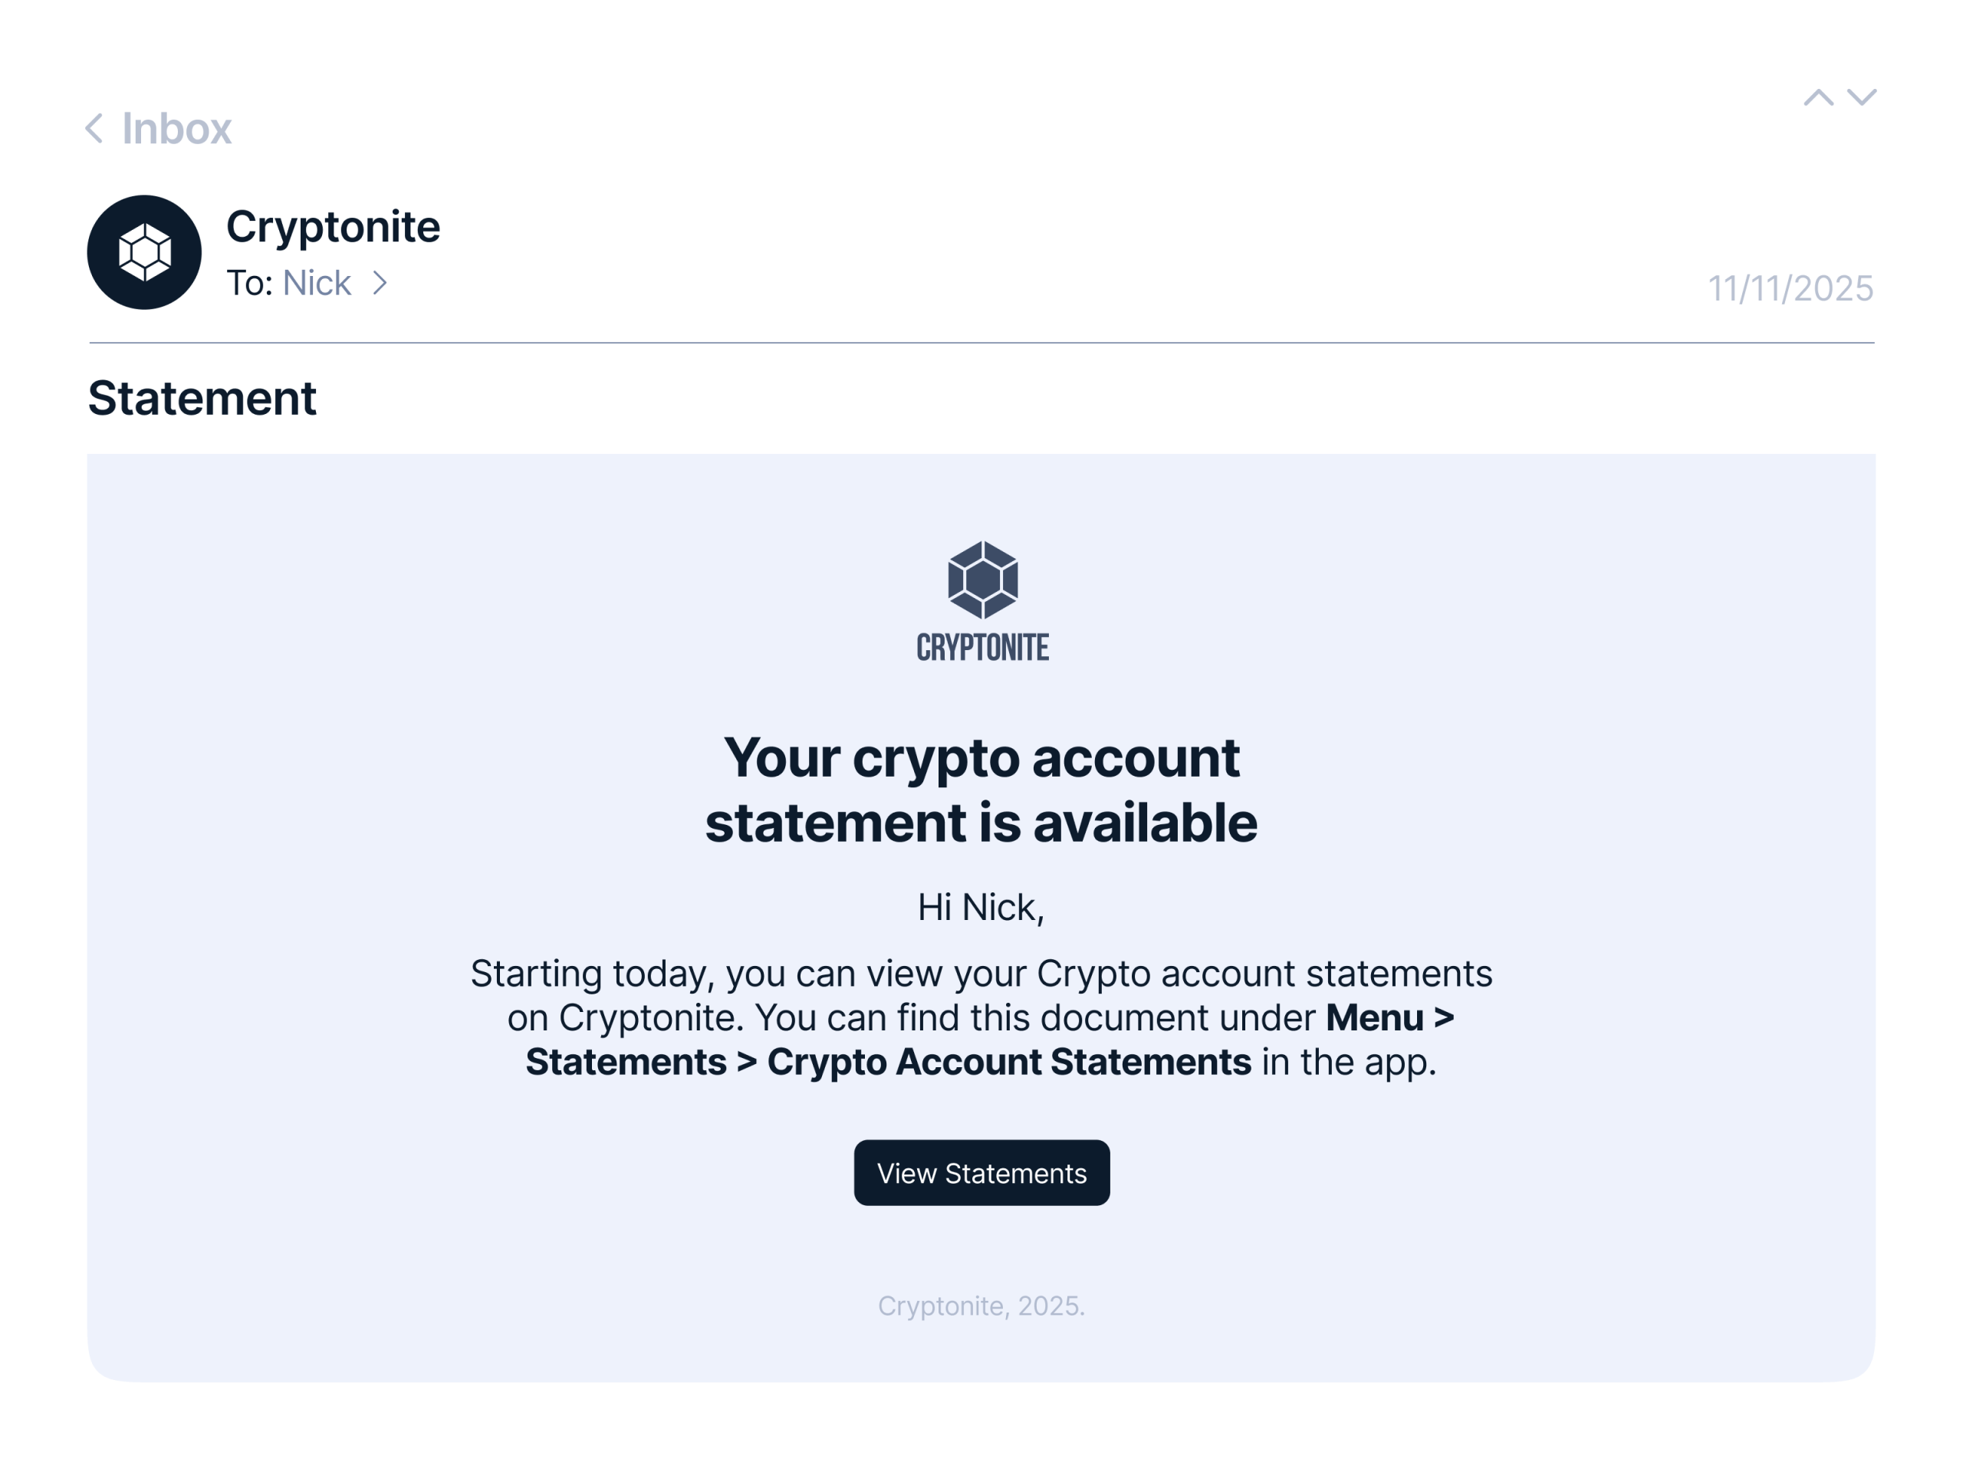Select the back chevron beside Inbox
Image resolution: width=1963 pixels, height=1472 pixels.
[95, 129]
